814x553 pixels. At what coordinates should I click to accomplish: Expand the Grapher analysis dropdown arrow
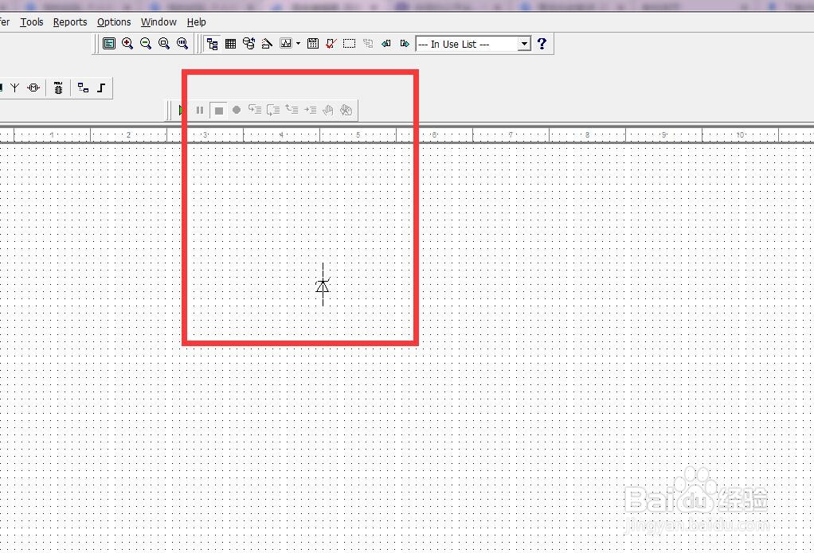[x=298, y=44]
